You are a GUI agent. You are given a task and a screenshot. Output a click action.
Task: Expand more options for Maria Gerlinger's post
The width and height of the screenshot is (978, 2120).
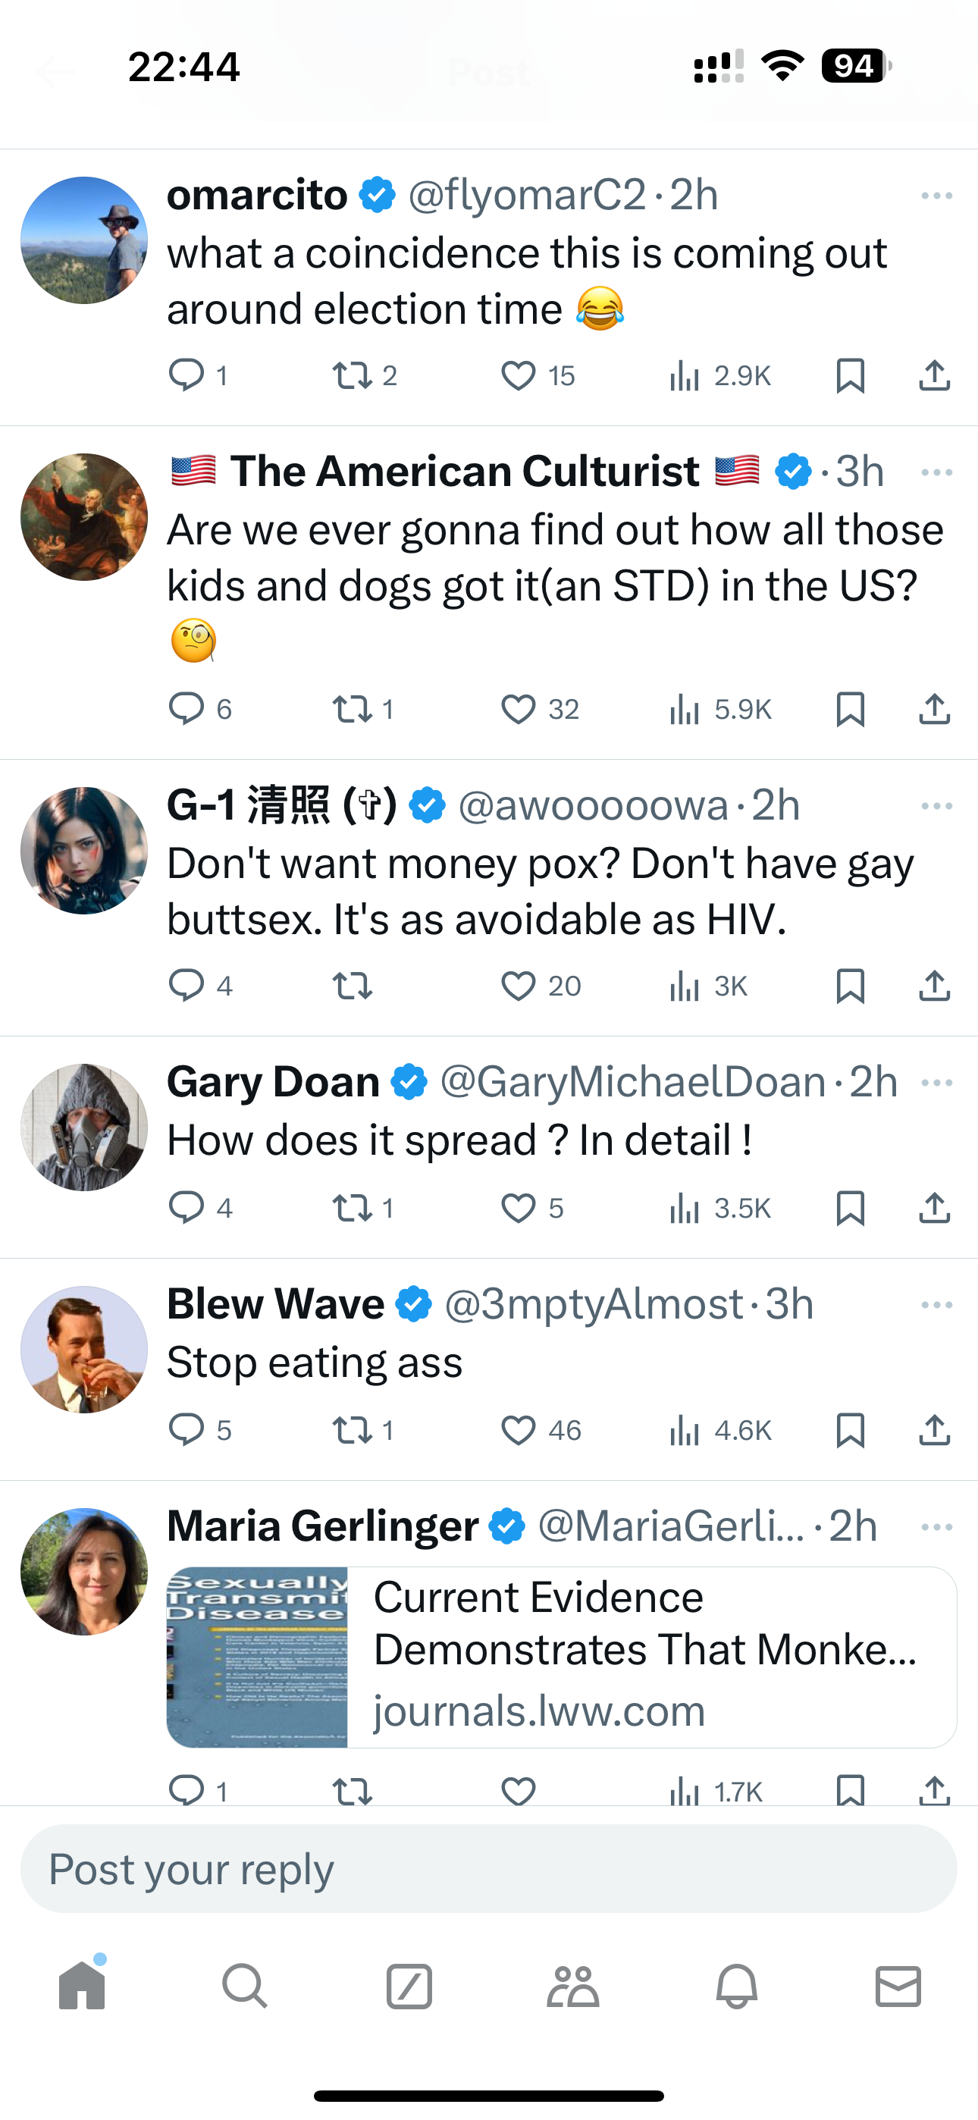pos(937,1528)
